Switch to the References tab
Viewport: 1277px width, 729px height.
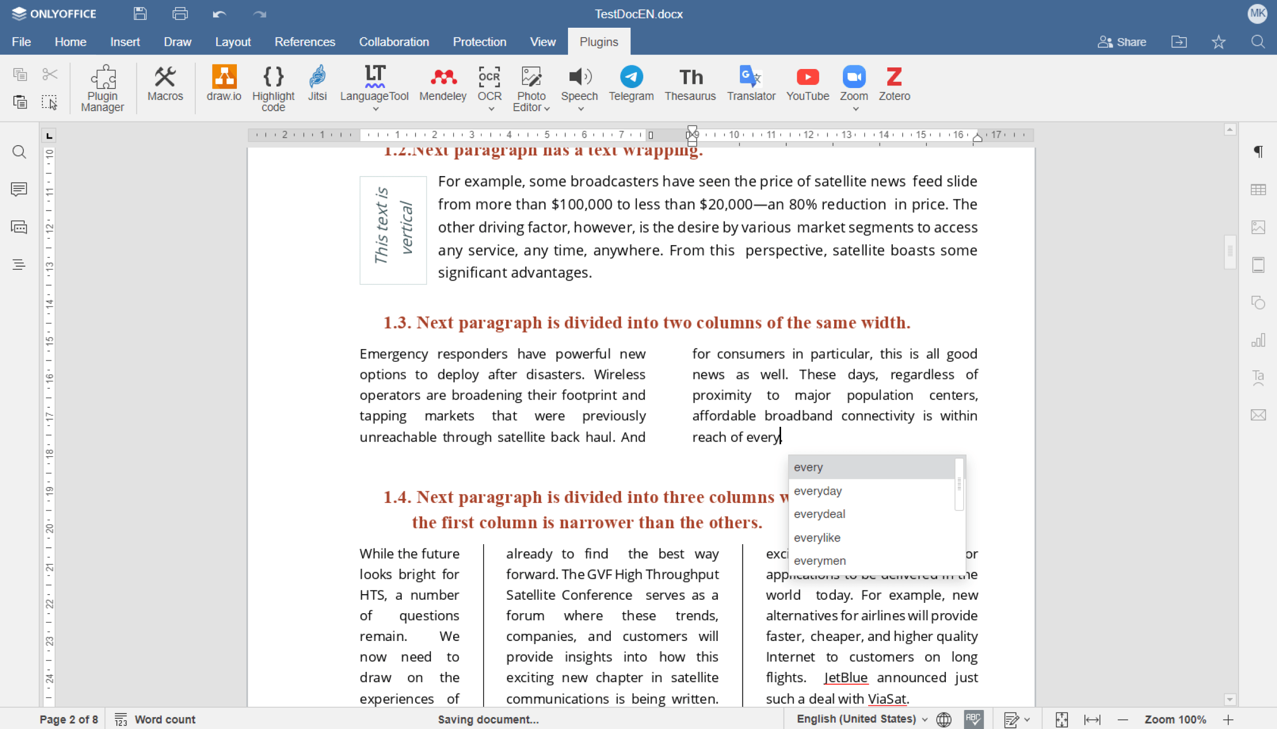304,42
